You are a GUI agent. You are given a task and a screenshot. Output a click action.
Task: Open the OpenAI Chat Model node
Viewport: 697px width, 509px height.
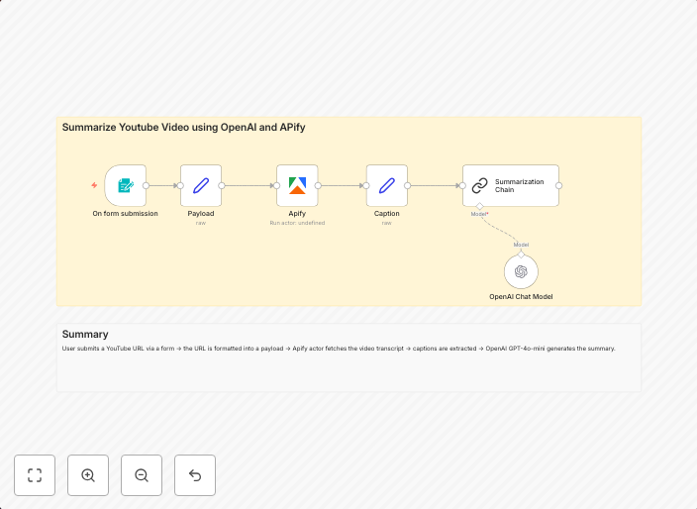point(521,272)
